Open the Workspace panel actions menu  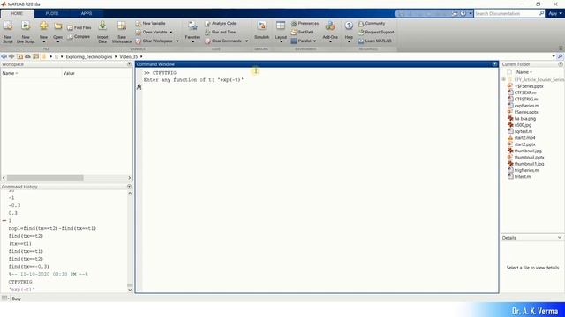click(129, 64)
